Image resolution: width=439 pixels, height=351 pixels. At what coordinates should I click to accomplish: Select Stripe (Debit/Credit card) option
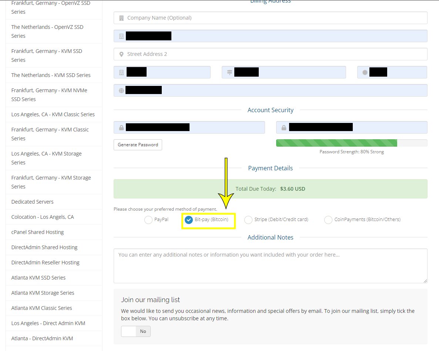(248, 220)
